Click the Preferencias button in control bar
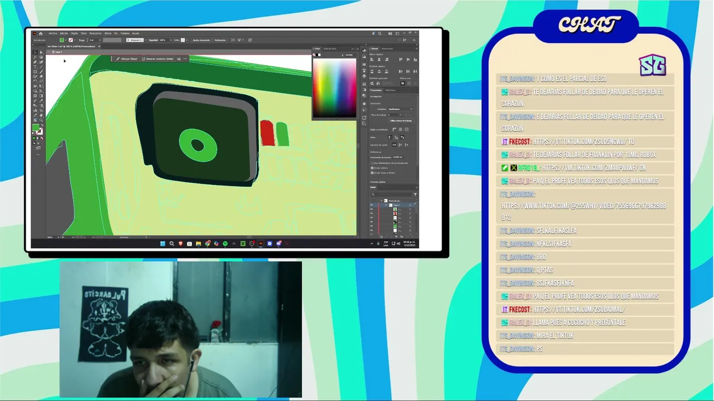 [x=220, y=40]
